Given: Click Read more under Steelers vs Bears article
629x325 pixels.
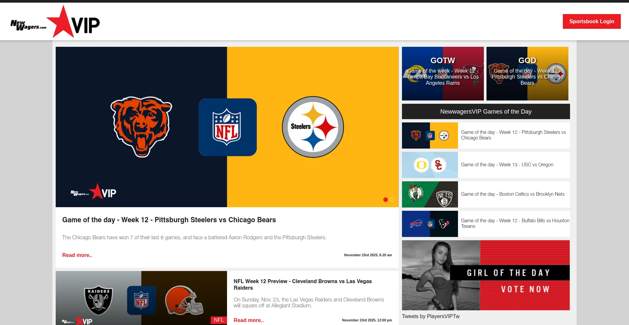Looking at the screenshot, I should (77, 255).
